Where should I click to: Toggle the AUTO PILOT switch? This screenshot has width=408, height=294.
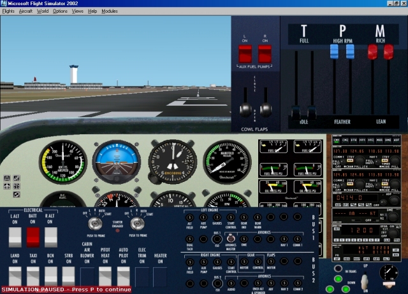pos(123,276)
